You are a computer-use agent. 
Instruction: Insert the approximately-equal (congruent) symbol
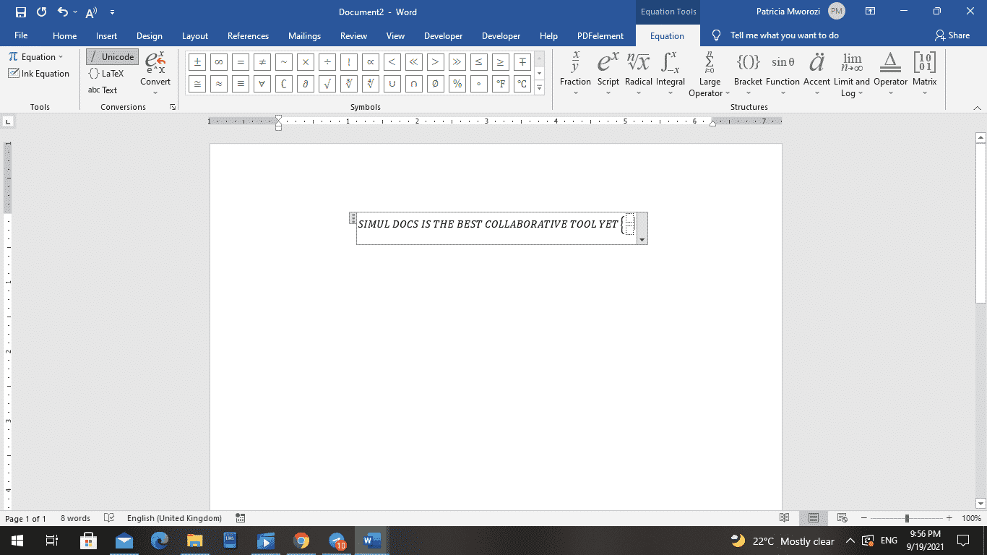[x=197, y=84]
